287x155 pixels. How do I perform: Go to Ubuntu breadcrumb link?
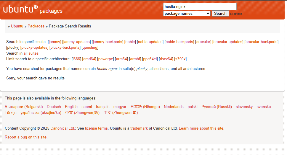[17, 26]
